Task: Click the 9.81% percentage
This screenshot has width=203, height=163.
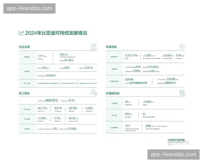Action: tap(58, 108)
